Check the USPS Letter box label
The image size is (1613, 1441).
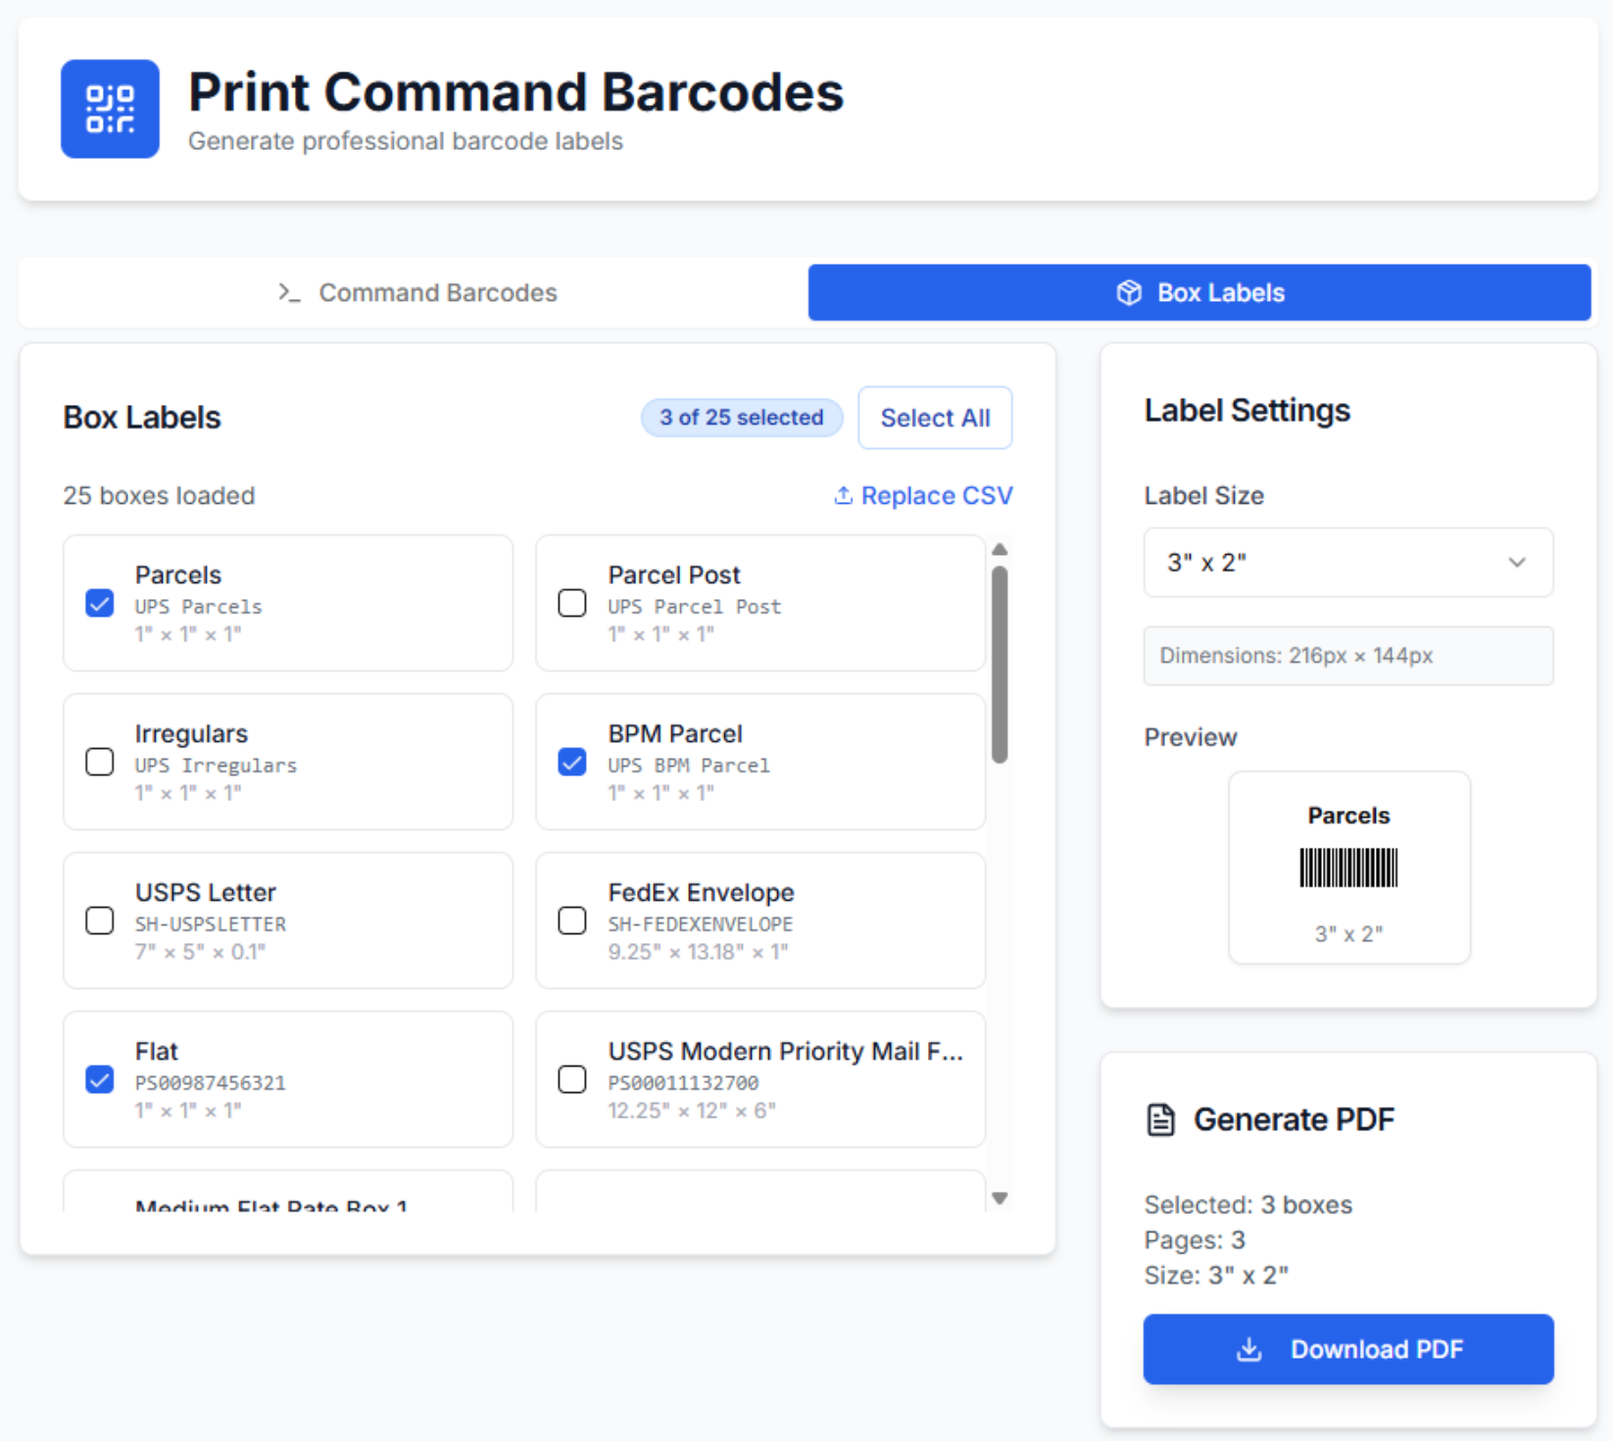pyautogui.click(x=100, y=920)
